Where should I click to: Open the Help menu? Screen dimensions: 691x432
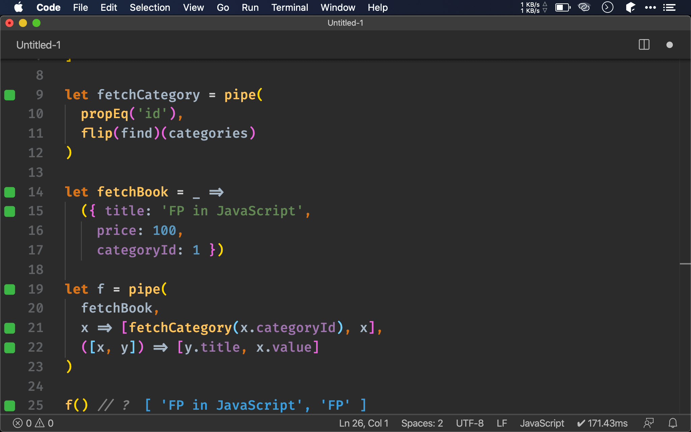[x=378, y=7]
